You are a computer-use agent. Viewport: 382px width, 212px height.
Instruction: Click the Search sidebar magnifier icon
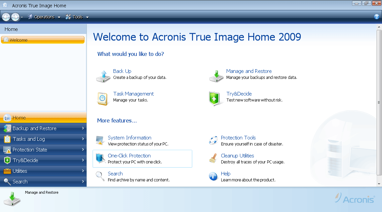(x=7, y=182)
